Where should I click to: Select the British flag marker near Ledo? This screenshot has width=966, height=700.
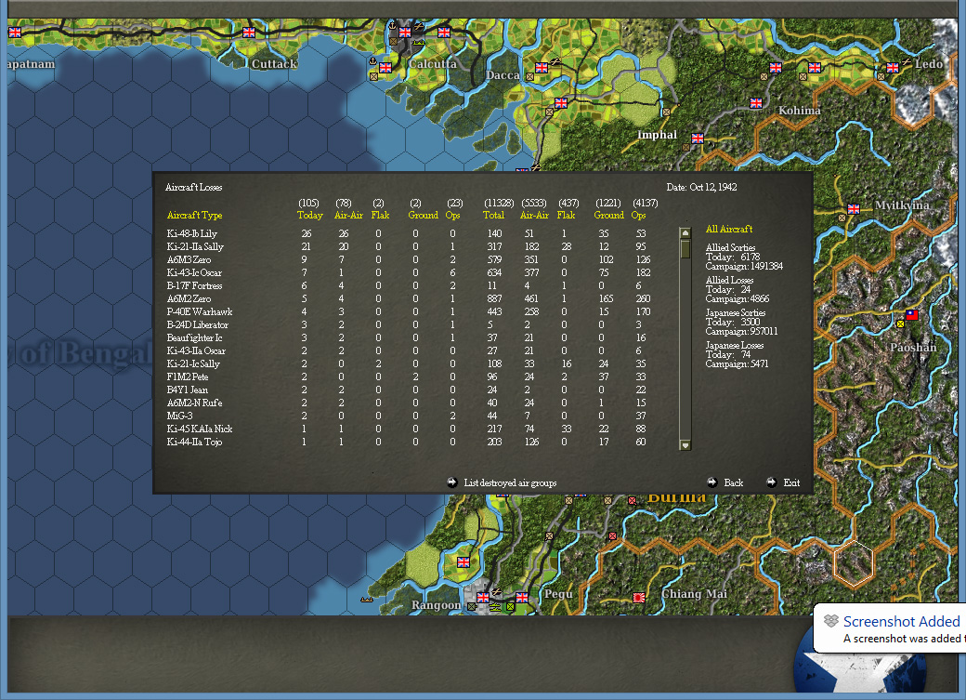893,68
